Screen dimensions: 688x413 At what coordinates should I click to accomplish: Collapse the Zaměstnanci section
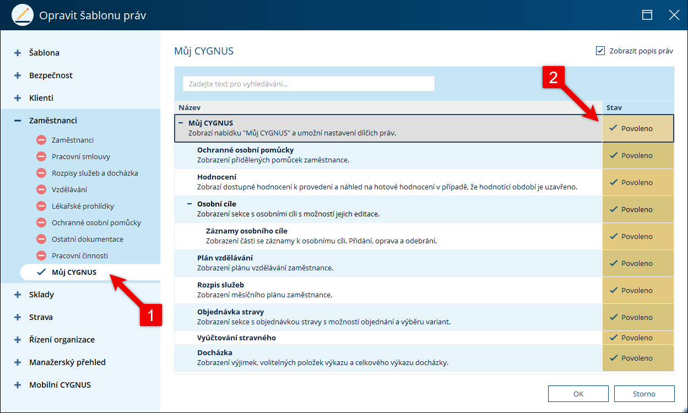(18, 121)
